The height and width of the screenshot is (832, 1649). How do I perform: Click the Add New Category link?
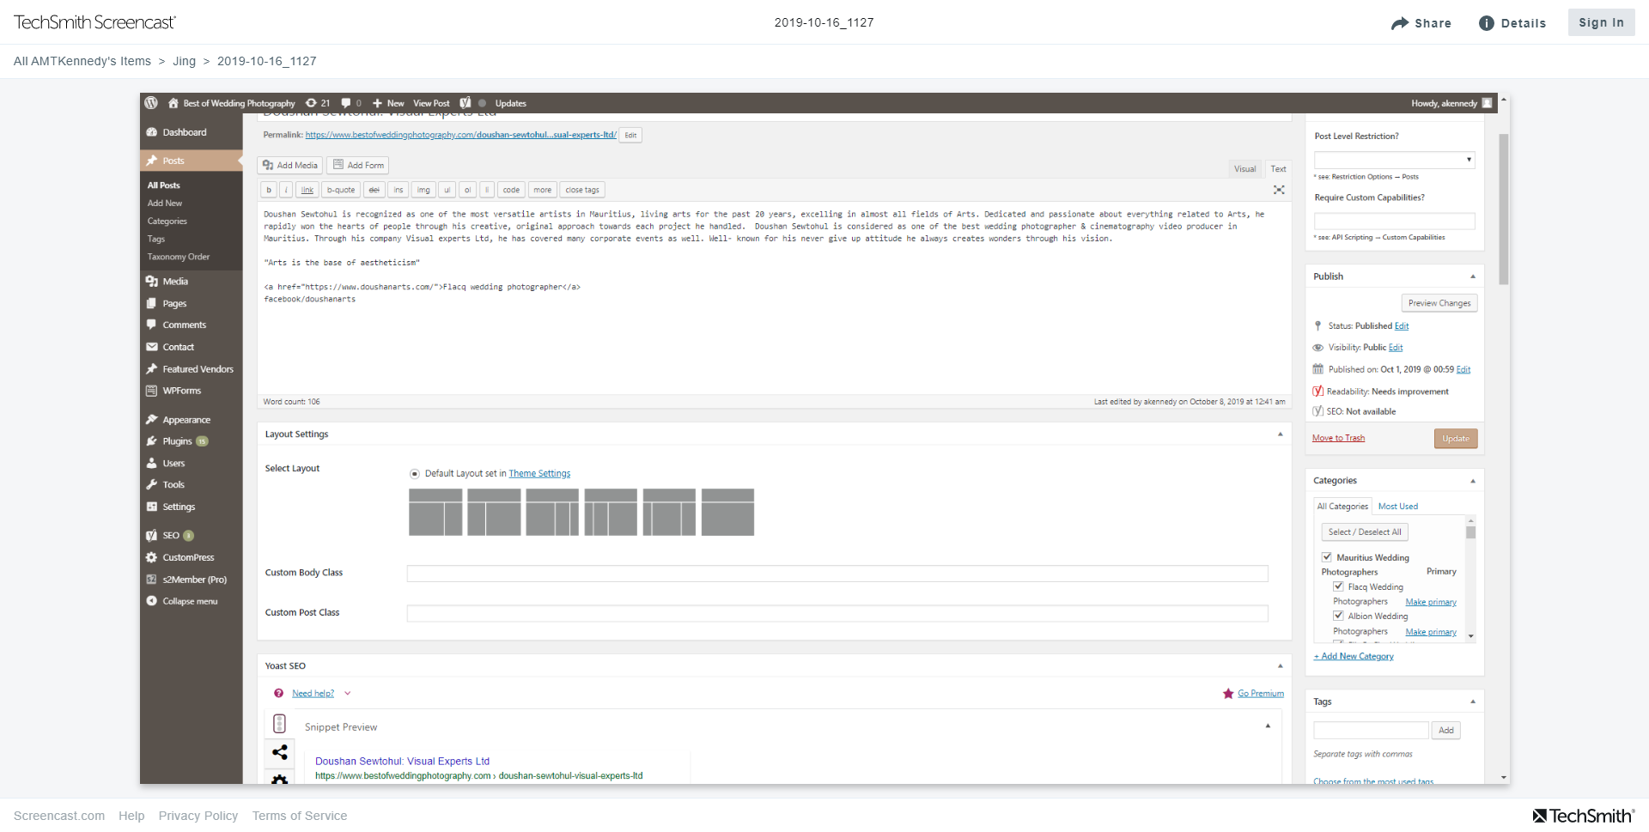click(x=1354, y=657)
